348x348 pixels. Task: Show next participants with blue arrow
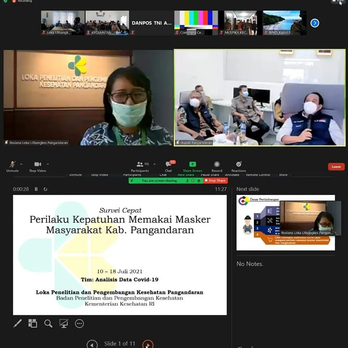click(x=315, y=23)
